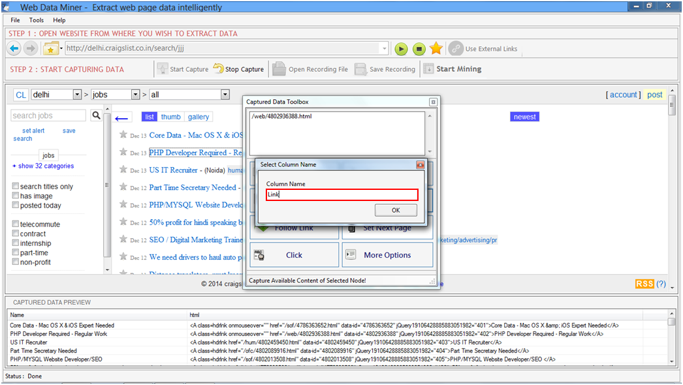Image resolution: width=683 pixels, height=385 pixels.
Task: Go back with the blue back arrow
Action: tap(14, 48)
